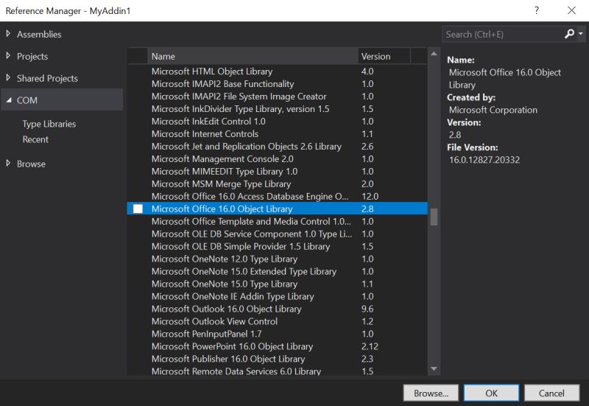Viewport: 589px width, 406px height.
Task: Click Microsoft Corporation in details pane
Action: 493,110
